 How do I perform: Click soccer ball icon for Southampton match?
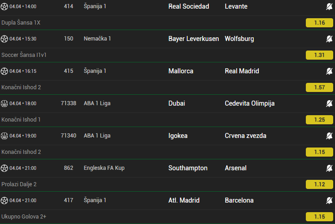tap(5, 168)
